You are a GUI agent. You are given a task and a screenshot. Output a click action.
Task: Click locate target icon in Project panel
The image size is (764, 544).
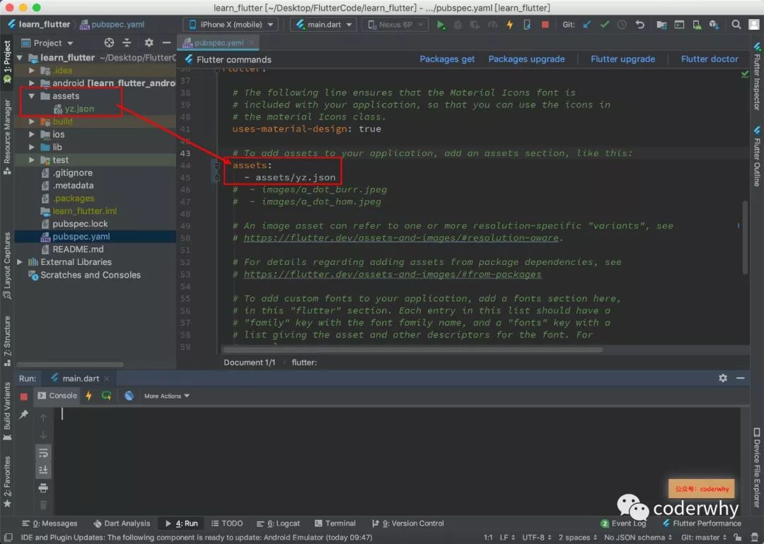pos(109,43)
